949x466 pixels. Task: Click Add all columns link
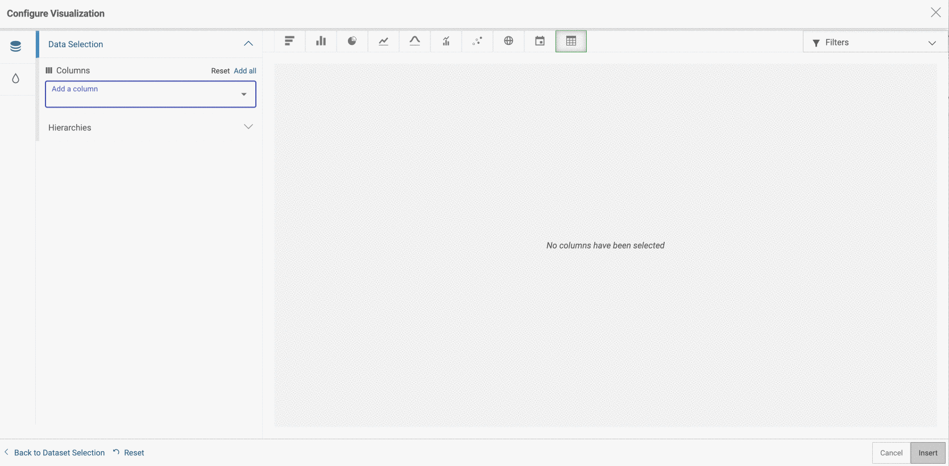tap(245, 71)
